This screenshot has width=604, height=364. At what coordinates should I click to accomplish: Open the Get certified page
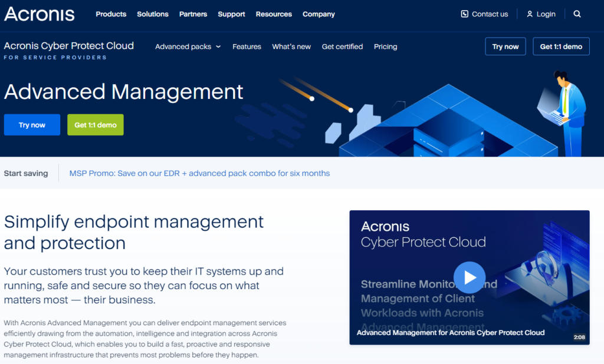[x=342, y=47]
